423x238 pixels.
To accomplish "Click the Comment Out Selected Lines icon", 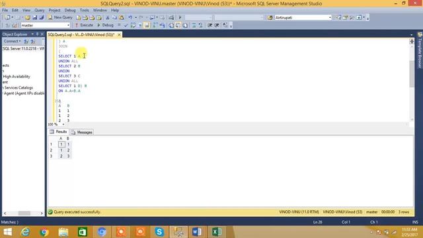I will click(x=194, y=25).
